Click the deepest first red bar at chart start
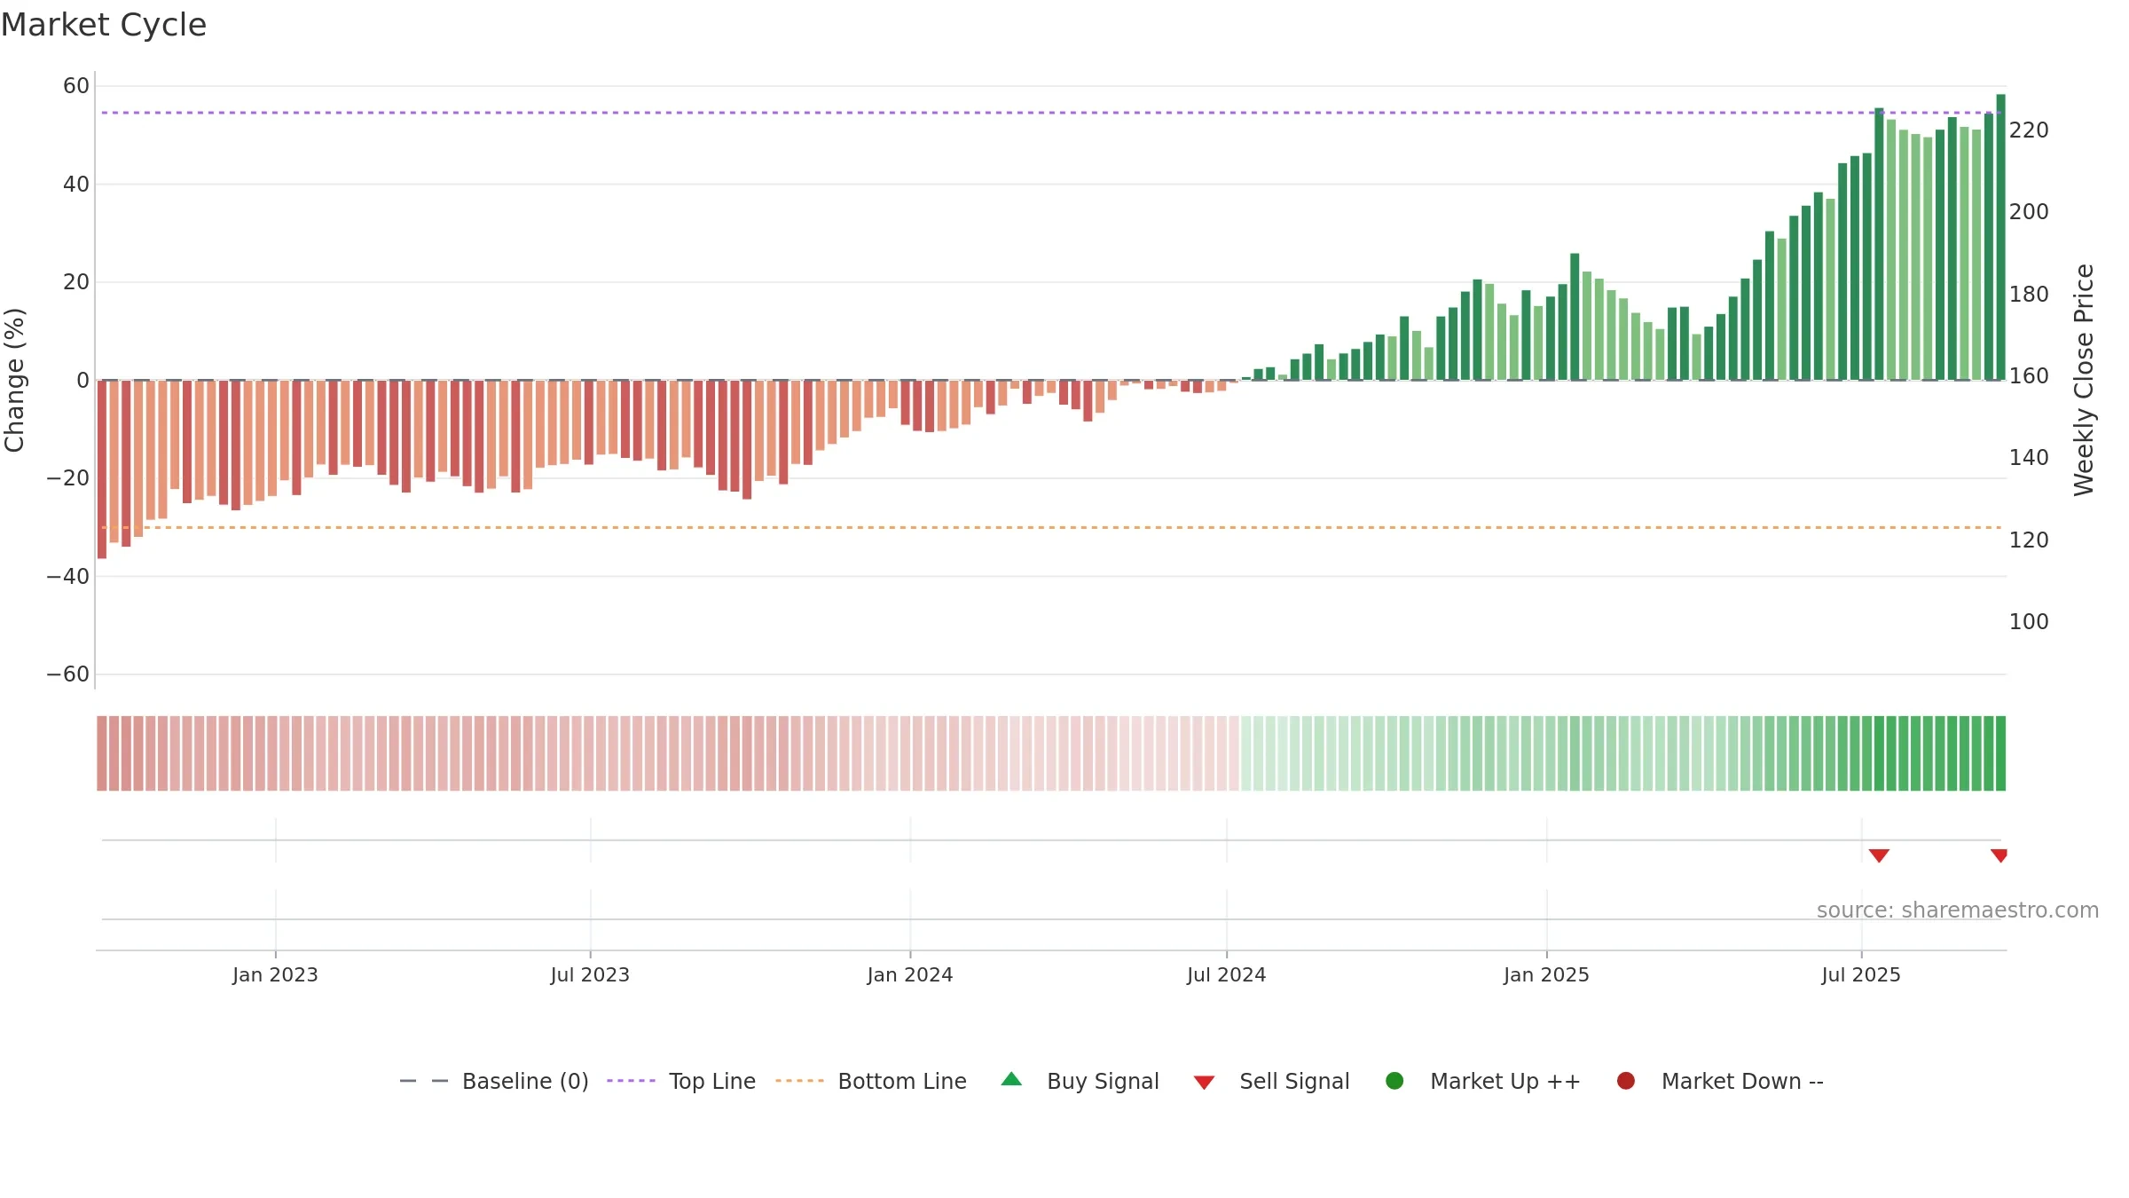Image resolution: width=2129 pixels, height=1198 pixels. (102, 469)
